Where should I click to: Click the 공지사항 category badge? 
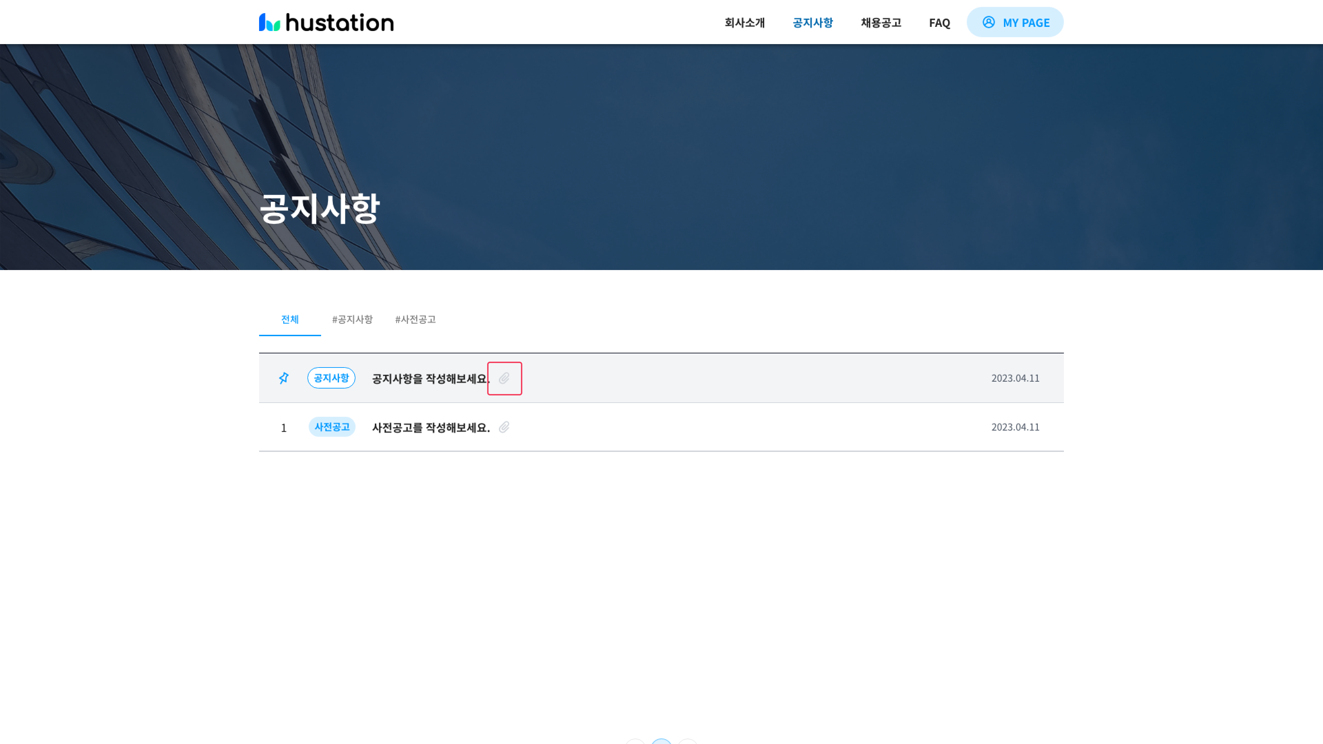331,378
